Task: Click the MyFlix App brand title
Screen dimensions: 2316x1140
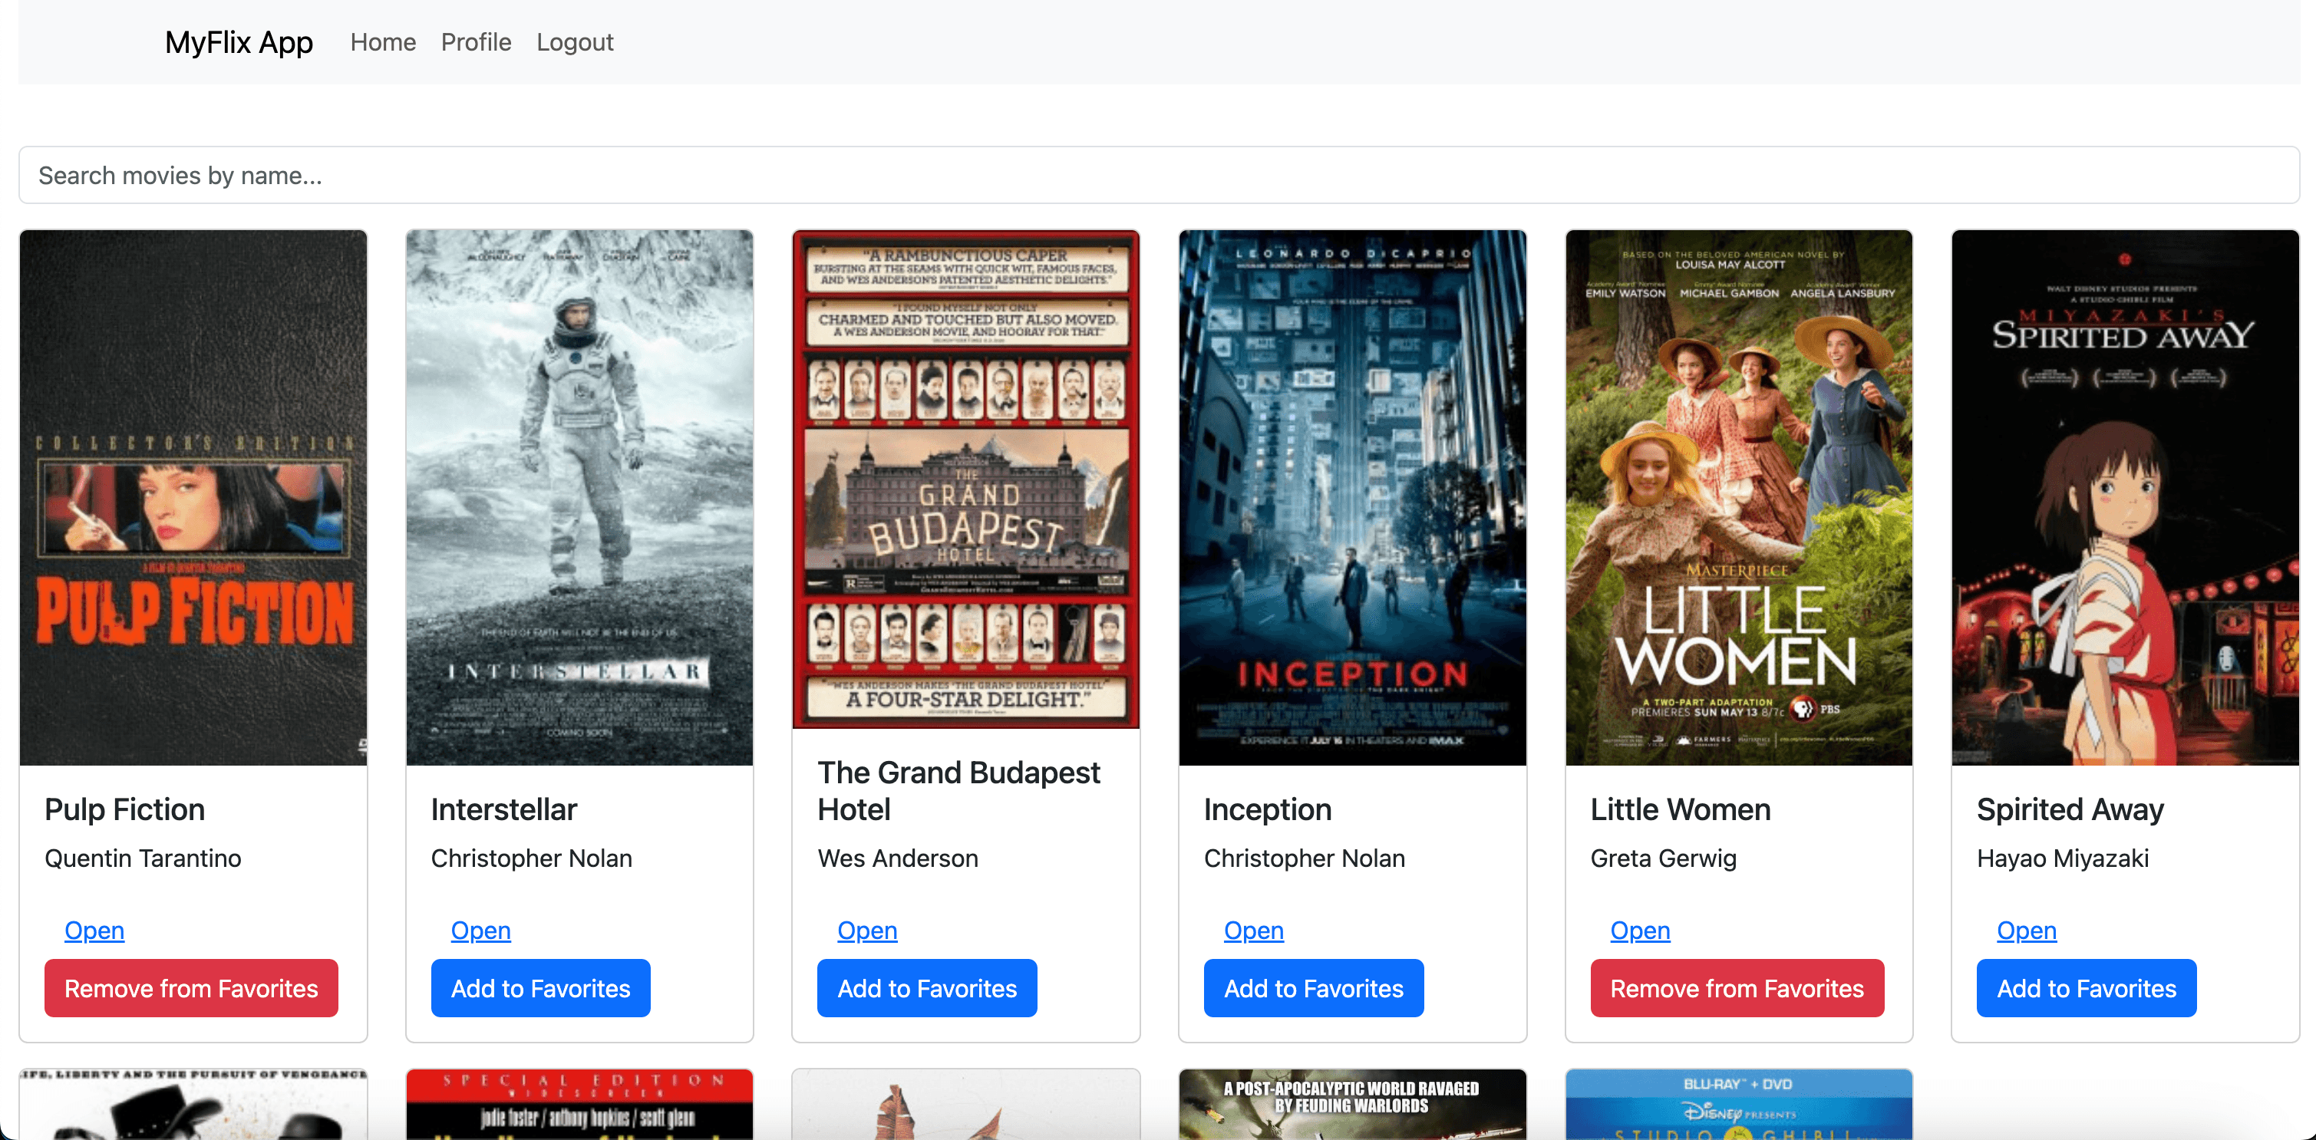Action: (x=238, y=42)
